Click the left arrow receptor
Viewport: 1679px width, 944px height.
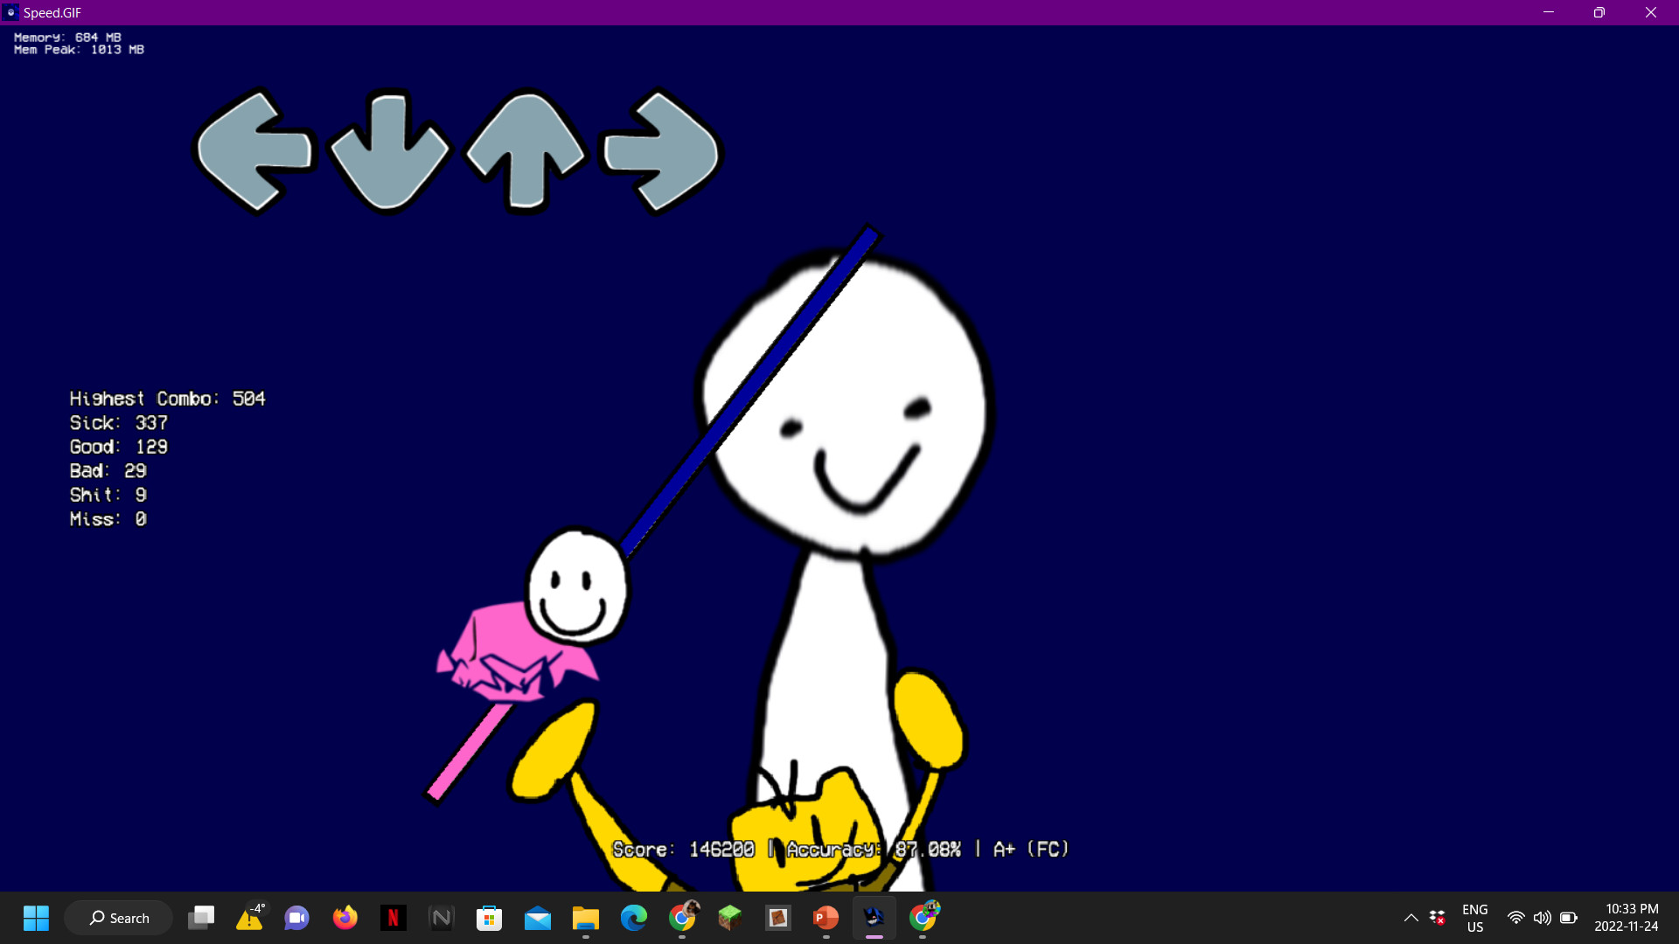tap(254, 152)
